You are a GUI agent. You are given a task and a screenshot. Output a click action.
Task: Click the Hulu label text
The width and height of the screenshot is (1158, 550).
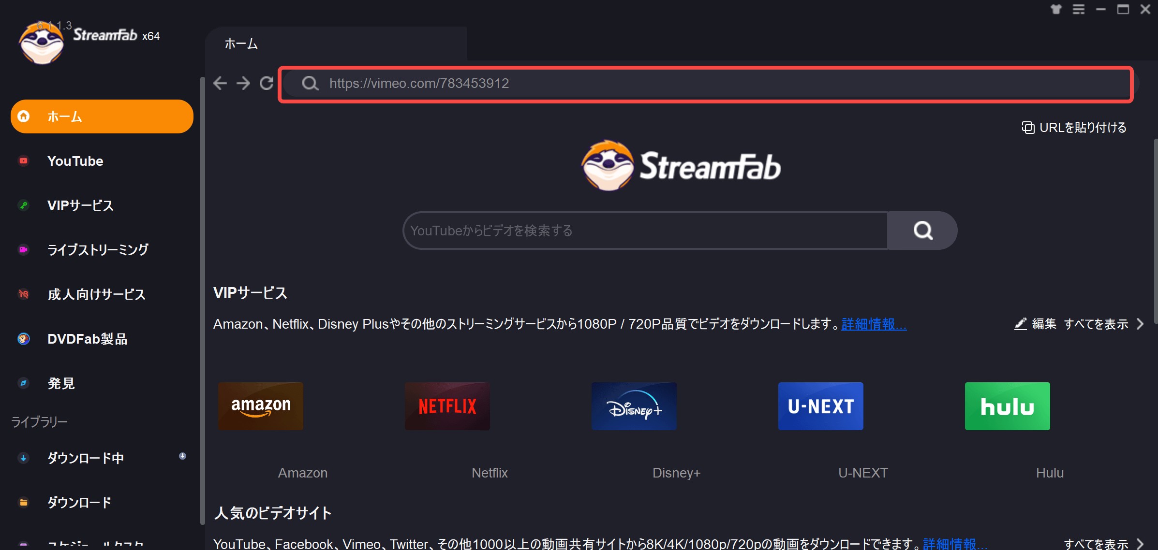coord(1050,473)
